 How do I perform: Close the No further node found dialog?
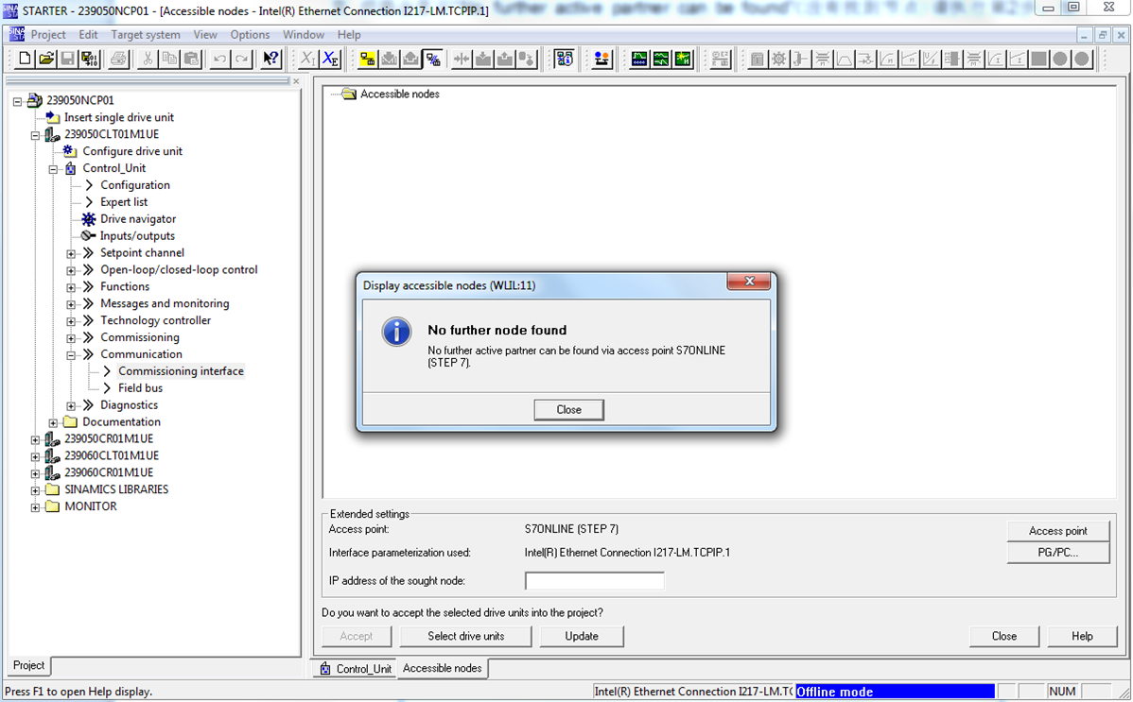click(x=568, y=409)
